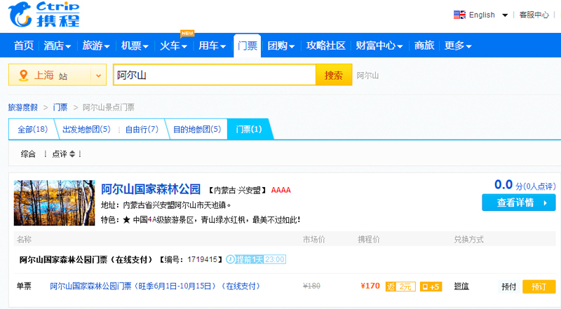Screen dimensions: 561x309
Task: Click the UK/US flag language icon
Action: [459, 15]
